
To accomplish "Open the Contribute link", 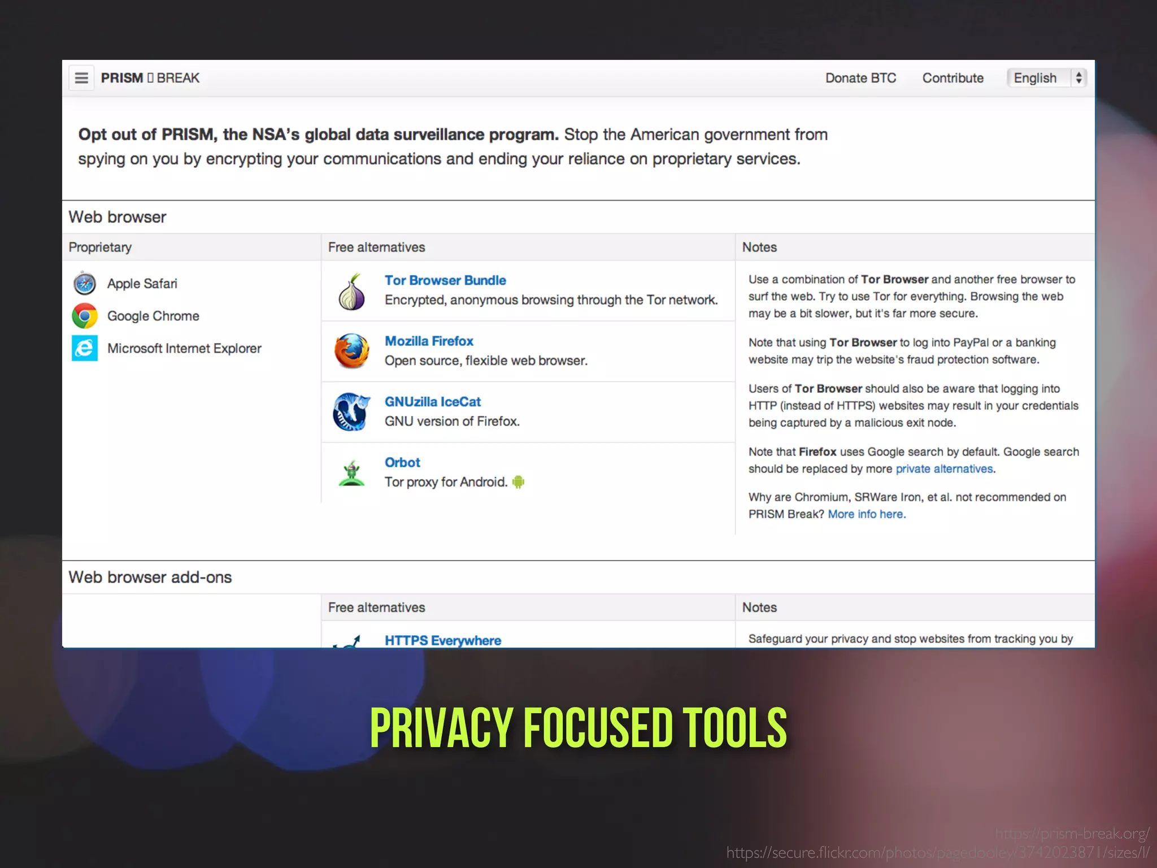I will [x=952, y=78].
